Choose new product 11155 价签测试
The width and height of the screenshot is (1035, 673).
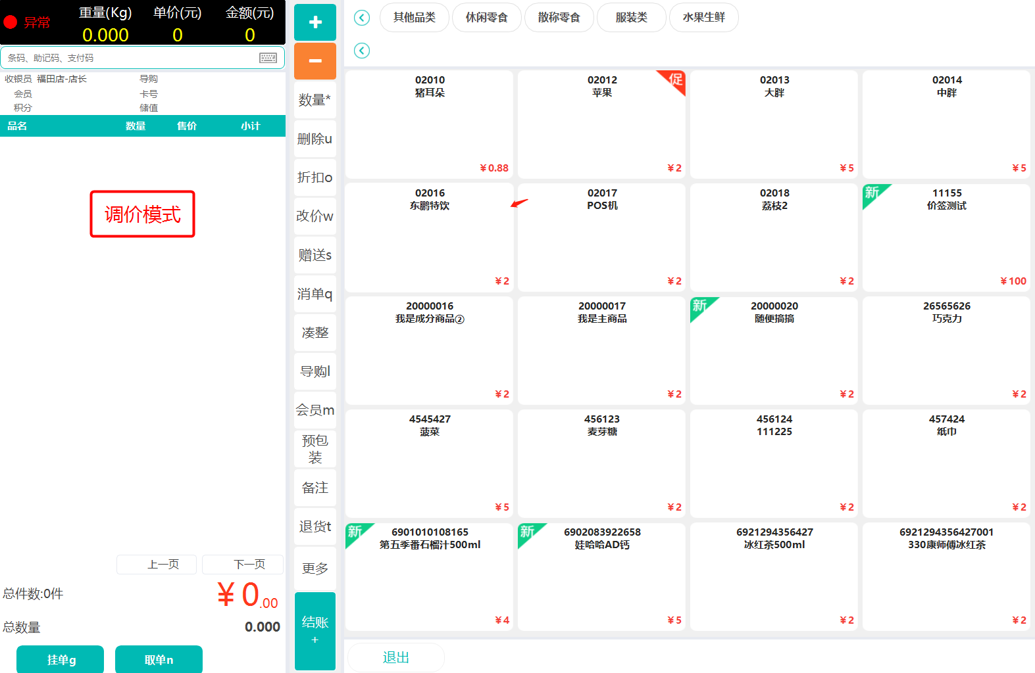[x=946, y=237]
